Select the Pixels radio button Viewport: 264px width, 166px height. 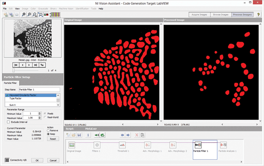click(45, 114)
